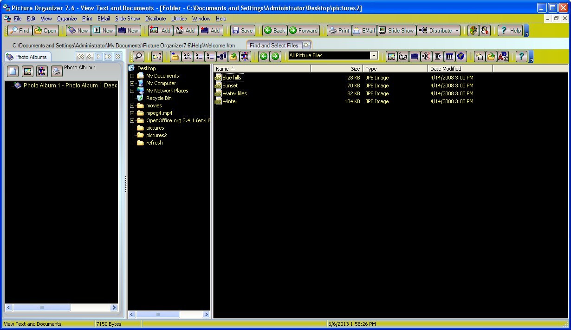Select the magnifier search icon in file toolbar
Screen dimensions: 571x330
pos(138,56)
